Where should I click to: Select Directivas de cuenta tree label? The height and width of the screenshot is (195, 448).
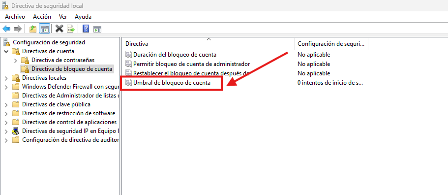tap(48, 52)
